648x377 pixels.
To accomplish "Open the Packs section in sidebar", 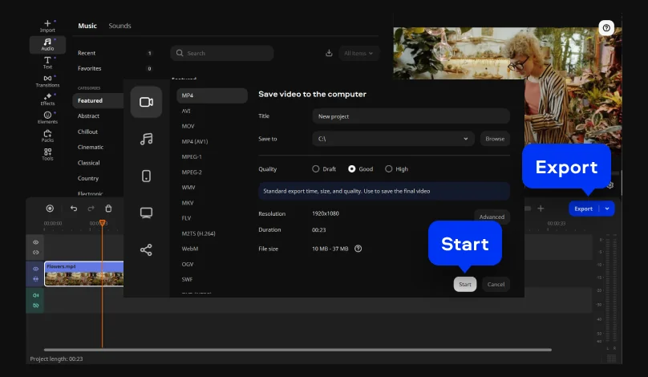I will 47,136.
